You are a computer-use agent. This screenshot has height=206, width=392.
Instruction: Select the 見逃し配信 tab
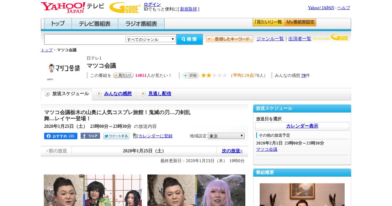[160, 94]
